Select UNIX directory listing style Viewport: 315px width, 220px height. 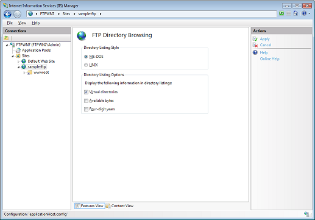point(86,65)
